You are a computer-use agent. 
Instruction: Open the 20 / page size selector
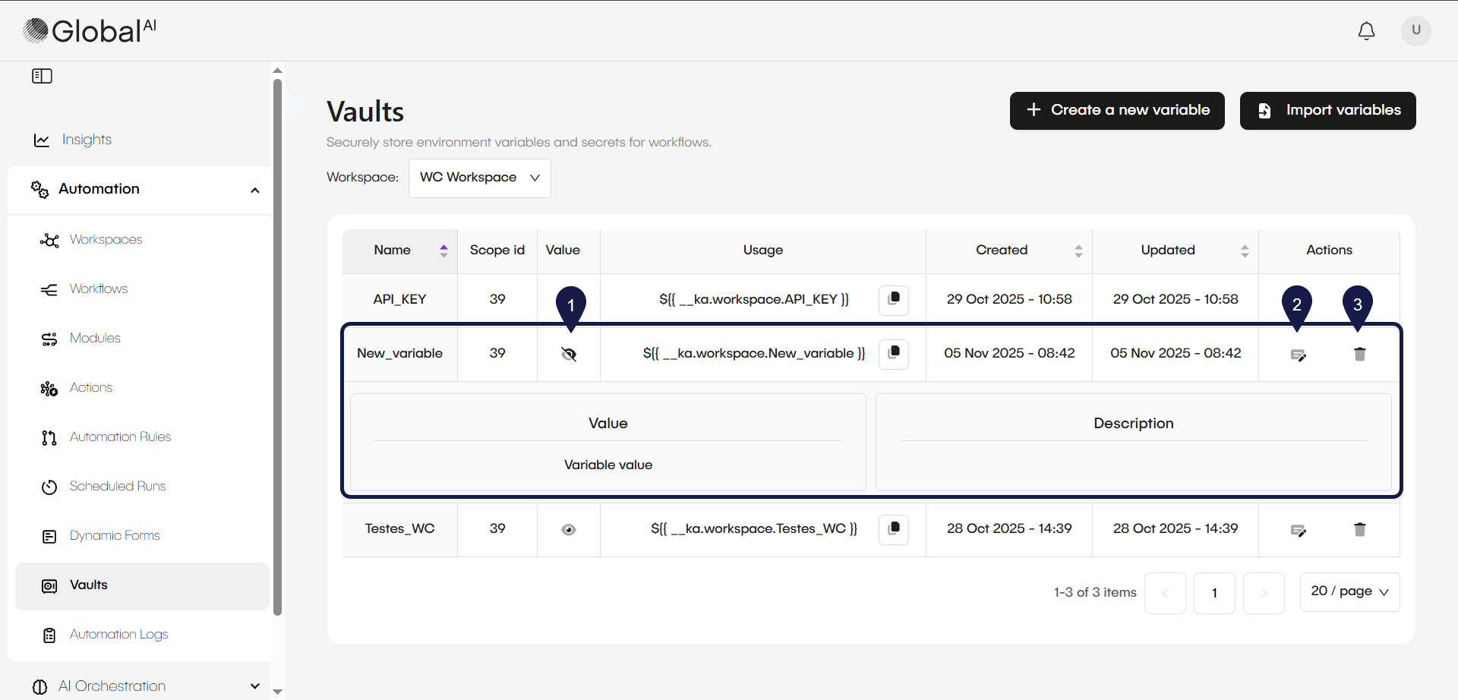click(x=1349, y=592)
